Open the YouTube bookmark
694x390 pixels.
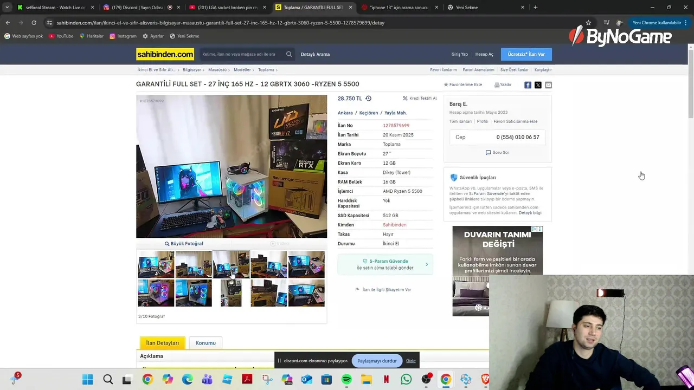[61, 36]
